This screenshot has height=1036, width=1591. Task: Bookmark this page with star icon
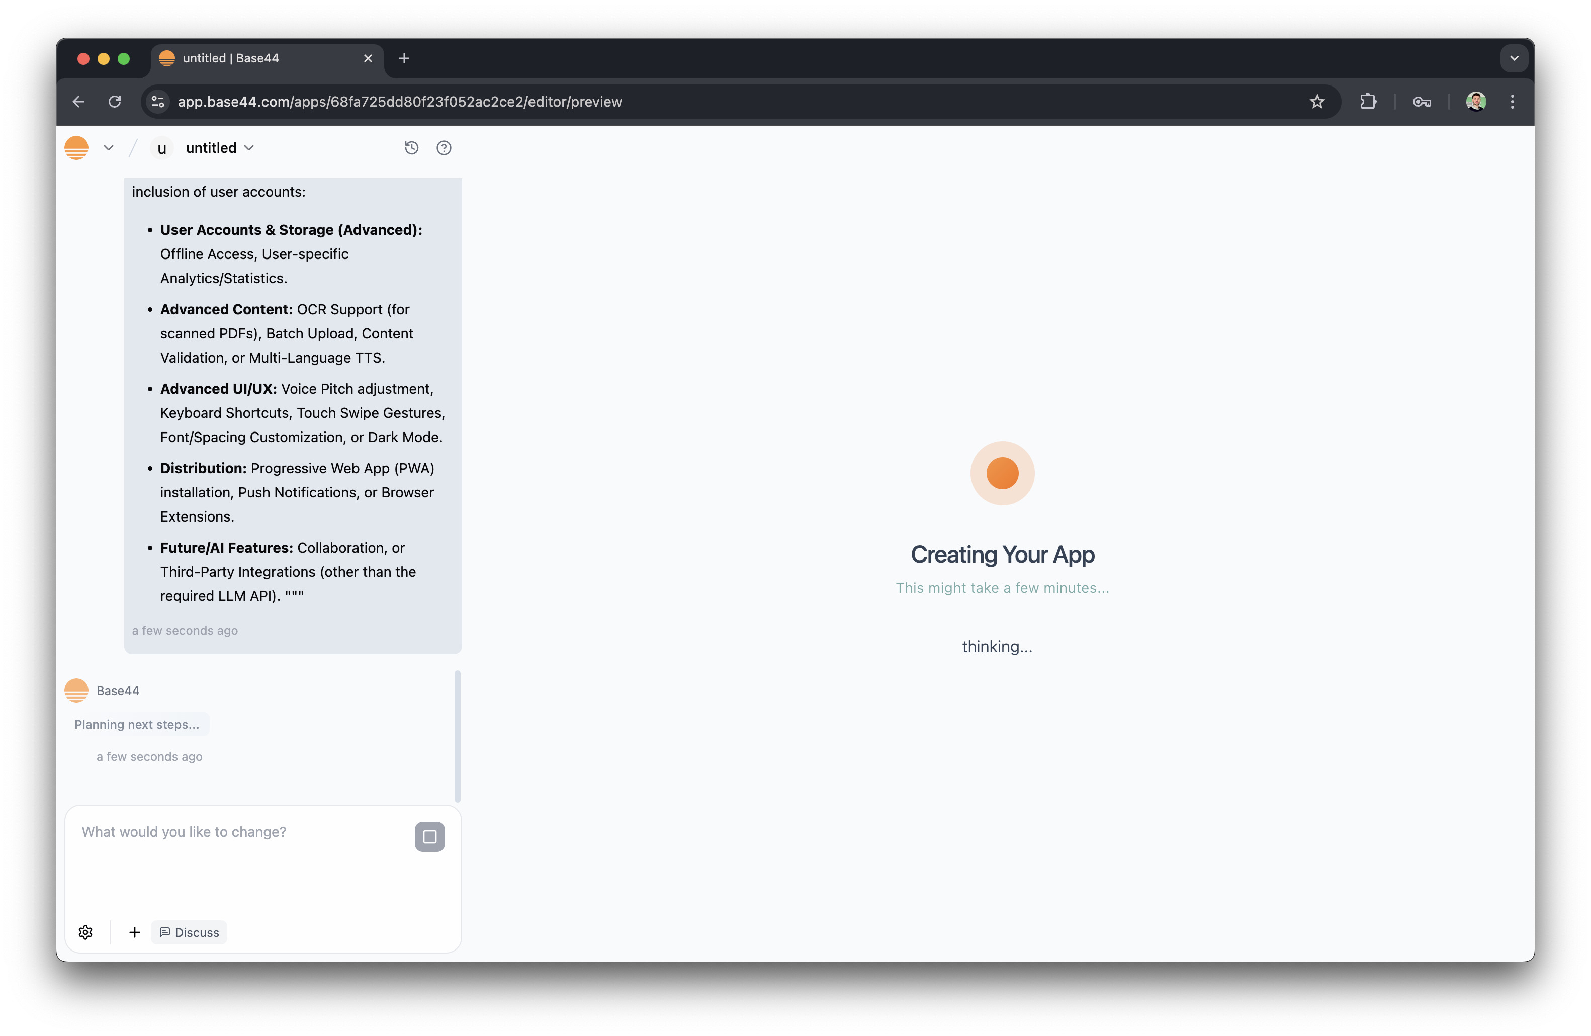point(1316,102)
